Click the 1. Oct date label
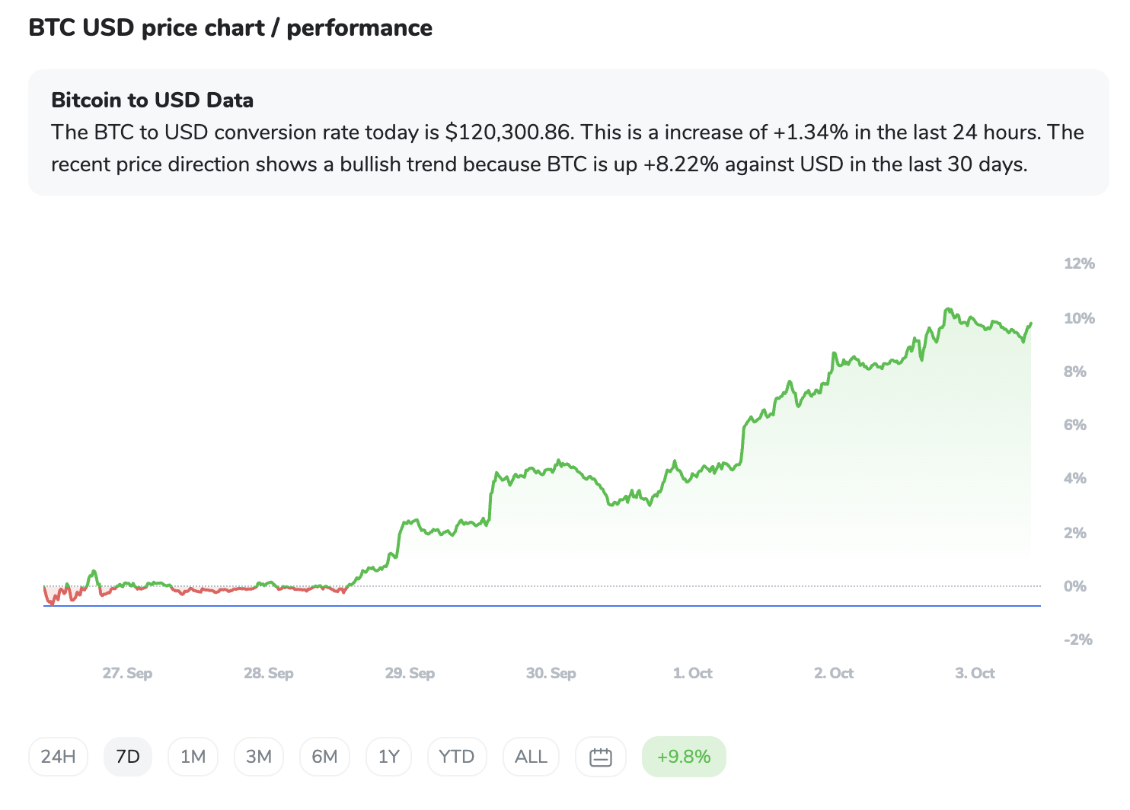 [x=692, y=673]
